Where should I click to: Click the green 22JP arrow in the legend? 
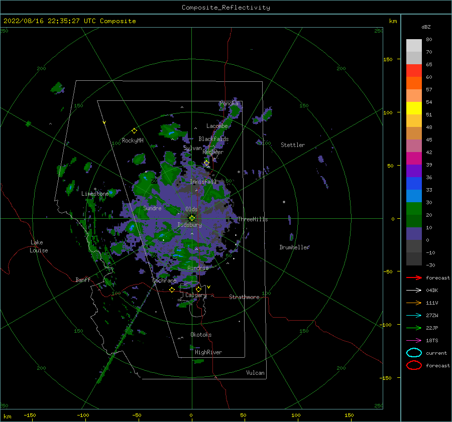(x=414, y=328)
